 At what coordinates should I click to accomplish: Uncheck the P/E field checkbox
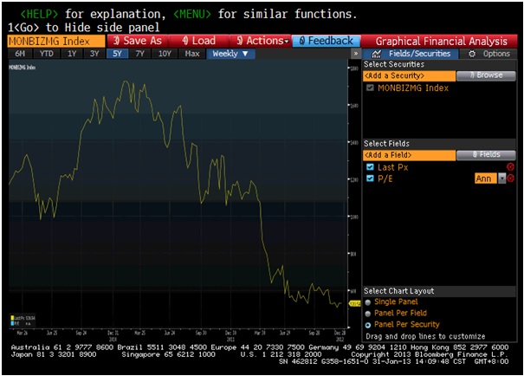pyautogui.click(x=370, y=178)
